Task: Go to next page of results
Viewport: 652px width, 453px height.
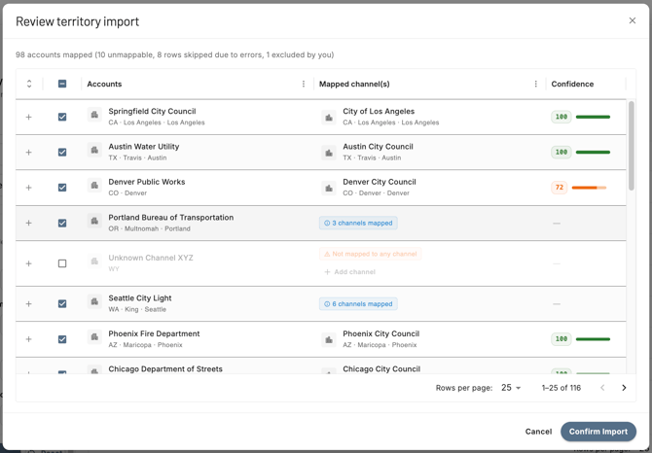Action: [624, 388]
